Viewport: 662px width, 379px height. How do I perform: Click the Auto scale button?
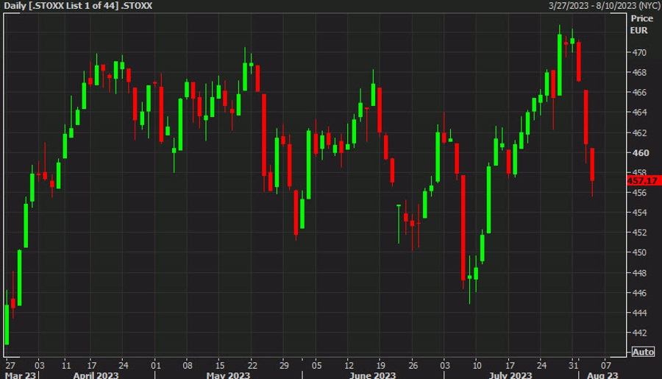(643, 352)
